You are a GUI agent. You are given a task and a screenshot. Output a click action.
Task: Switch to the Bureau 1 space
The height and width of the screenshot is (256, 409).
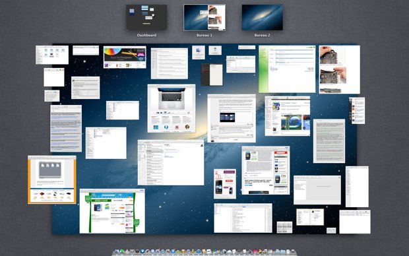[204, 17]
